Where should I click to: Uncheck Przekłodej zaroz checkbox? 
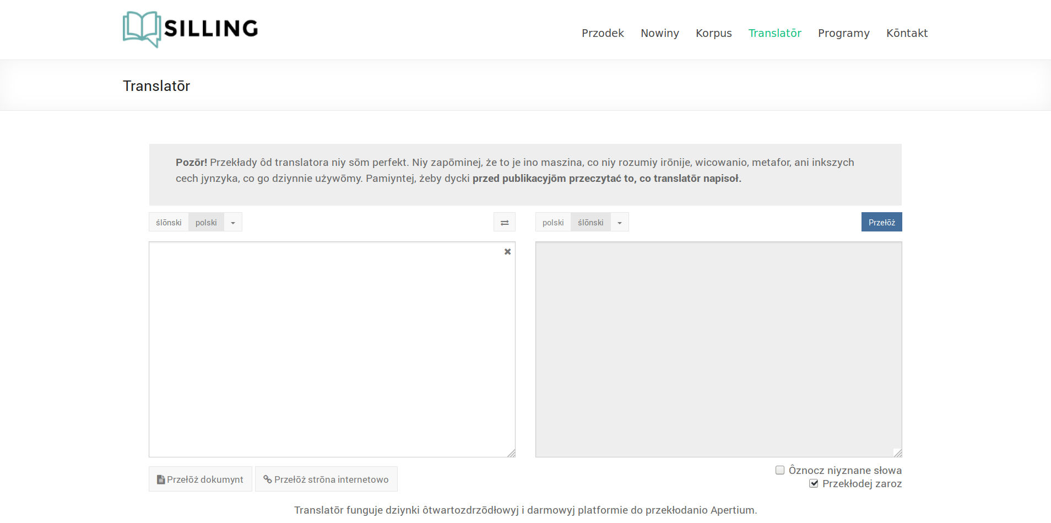pos(814,483)
